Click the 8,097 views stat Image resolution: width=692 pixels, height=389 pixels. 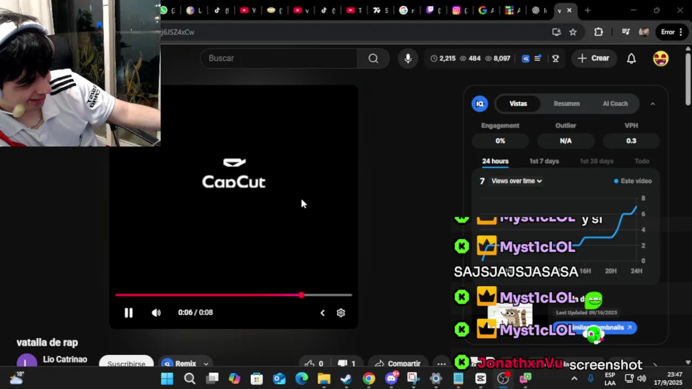click(x=497, y=58)
